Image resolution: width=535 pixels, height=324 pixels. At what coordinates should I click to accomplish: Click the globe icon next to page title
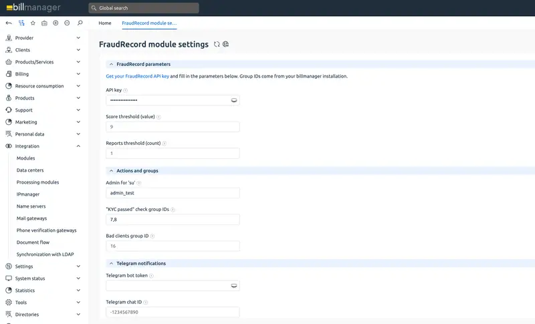coord(225,44)
